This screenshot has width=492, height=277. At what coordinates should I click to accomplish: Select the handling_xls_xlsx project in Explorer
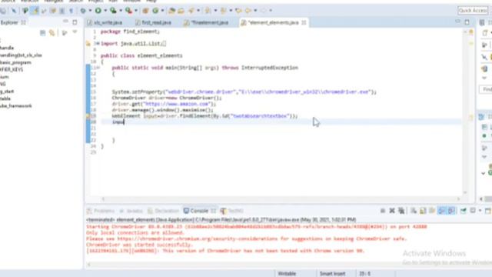pos(21,55)
